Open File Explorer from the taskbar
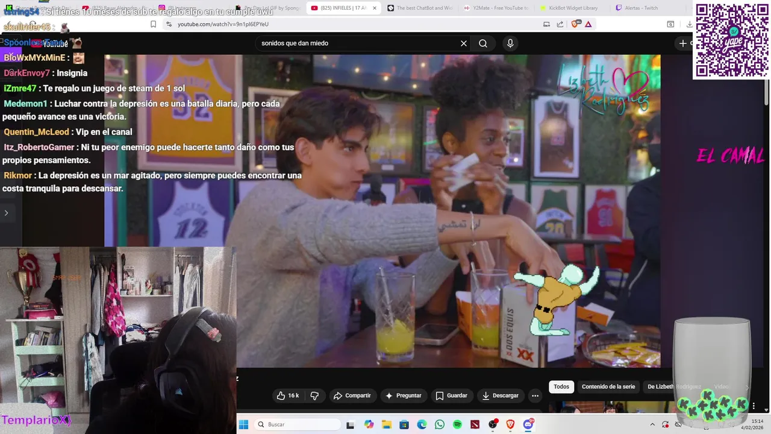Screen dimensions: 771x434 tap(386, 424)
